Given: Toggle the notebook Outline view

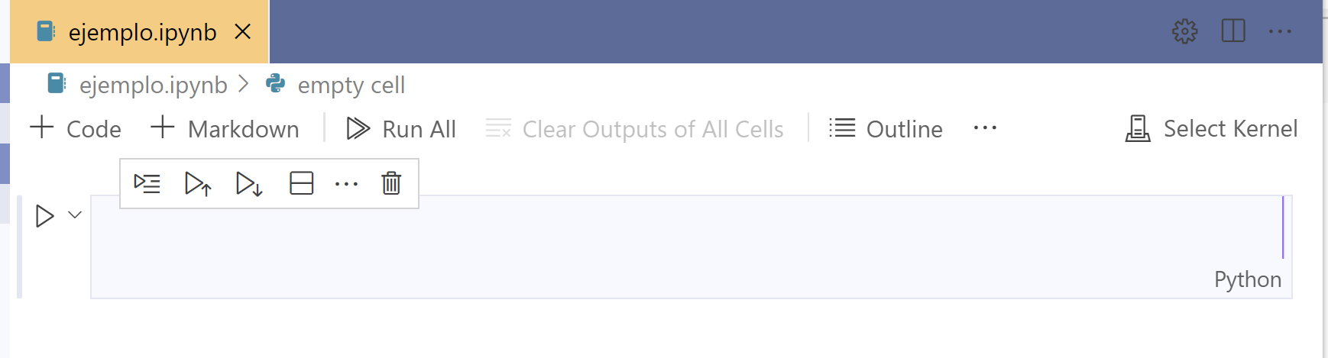Looking at the screenshot, I should coord(886,129).
